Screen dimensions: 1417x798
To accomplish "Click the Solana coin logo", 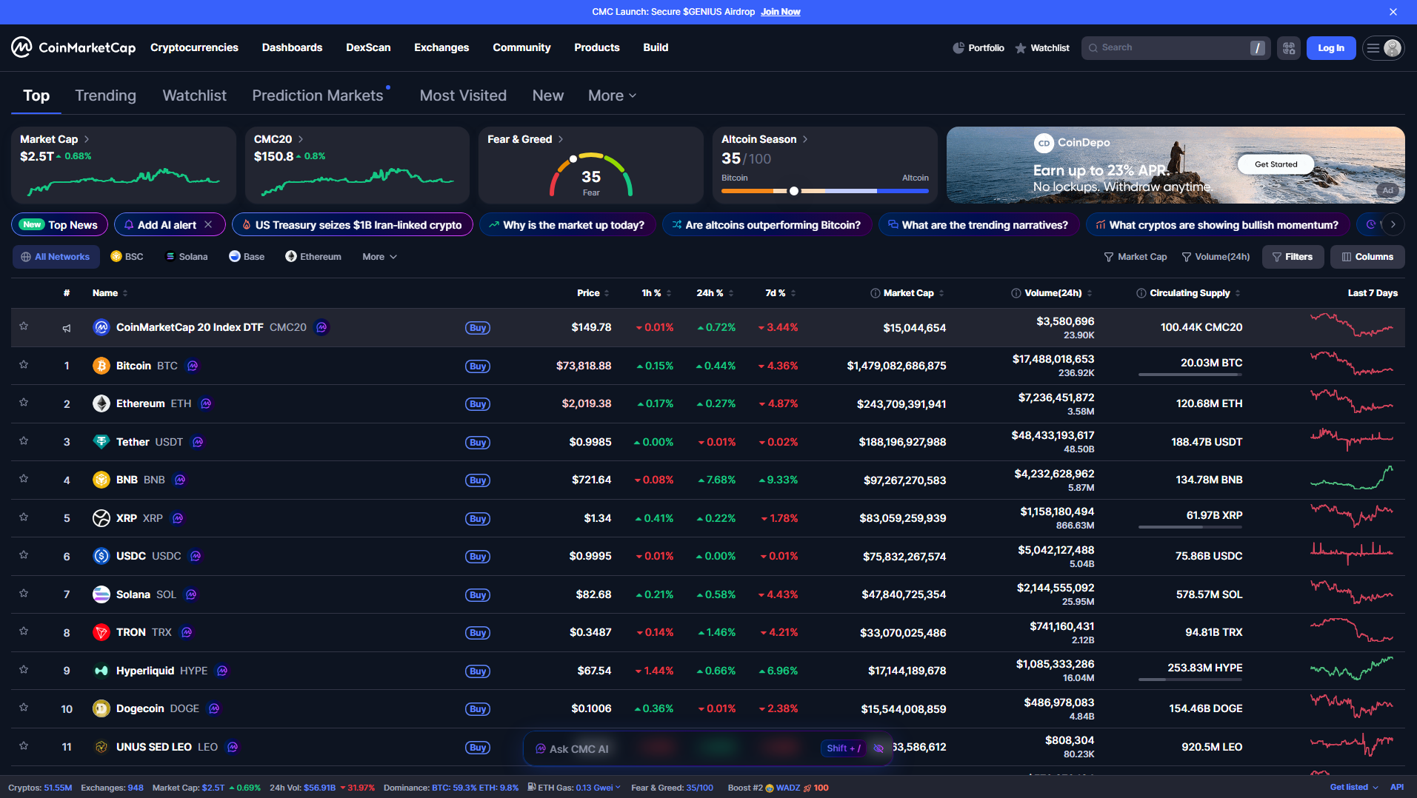I will click(x=101, y=594).
